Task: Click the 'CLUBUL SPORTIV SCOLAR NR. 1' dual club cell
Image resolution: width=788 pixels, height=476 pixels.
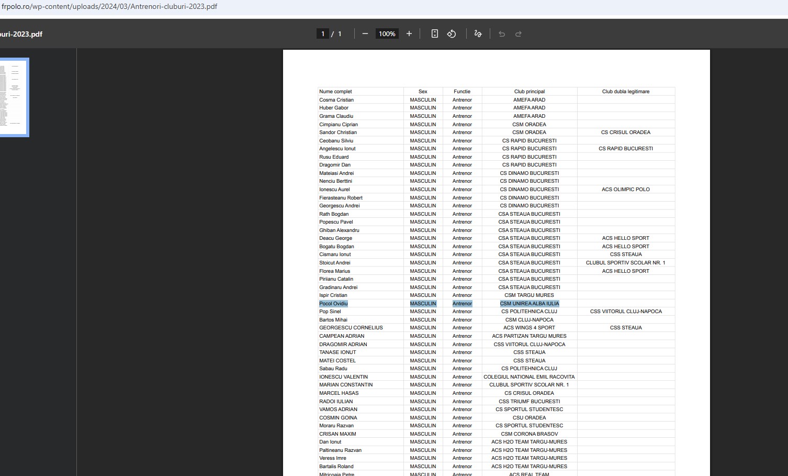Action: 625,263
